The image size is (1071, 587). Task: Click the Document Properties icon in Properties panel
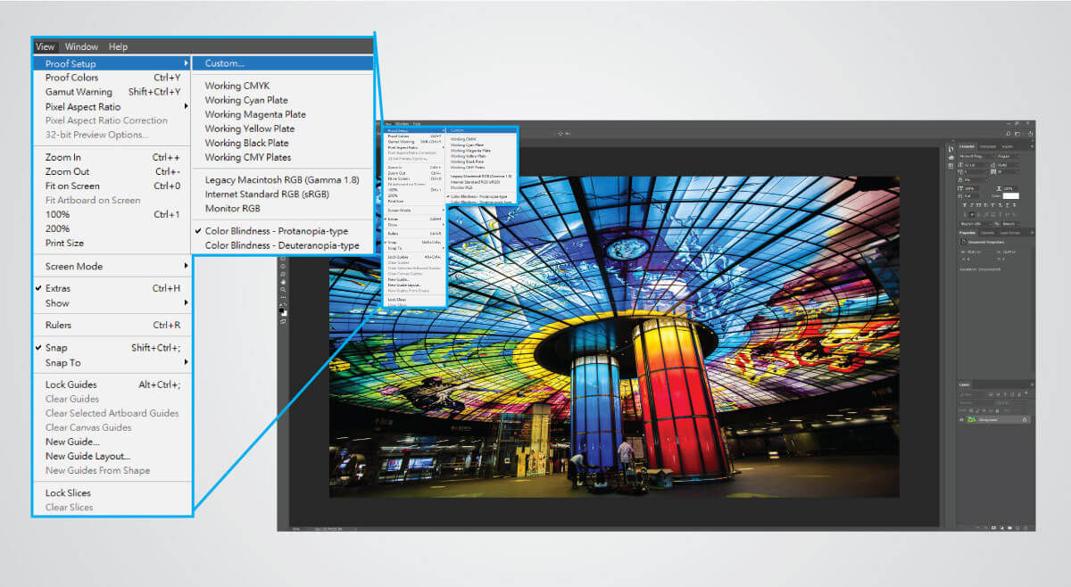pyautogui.click(x=964, y=243)
